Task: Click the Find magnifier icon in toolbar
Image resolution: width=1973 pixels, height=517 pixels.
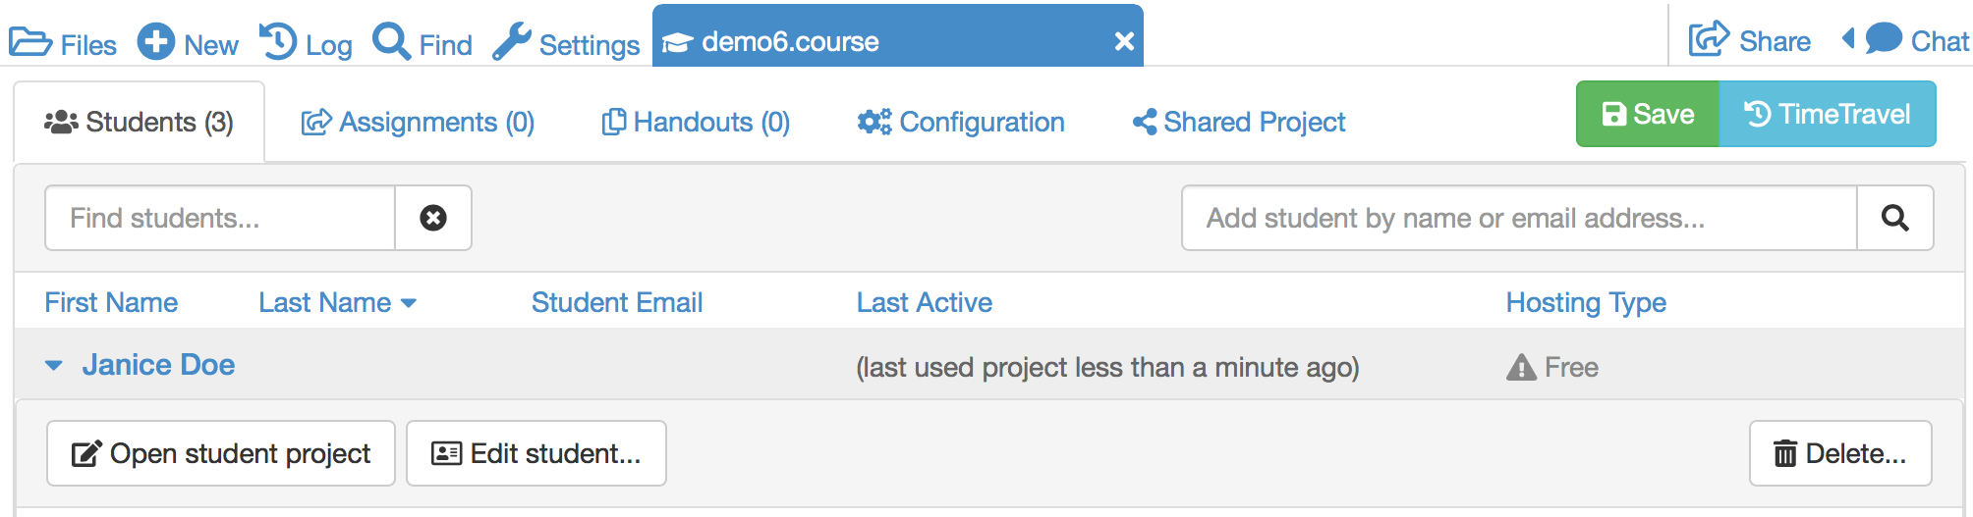Action: point(391,42)
